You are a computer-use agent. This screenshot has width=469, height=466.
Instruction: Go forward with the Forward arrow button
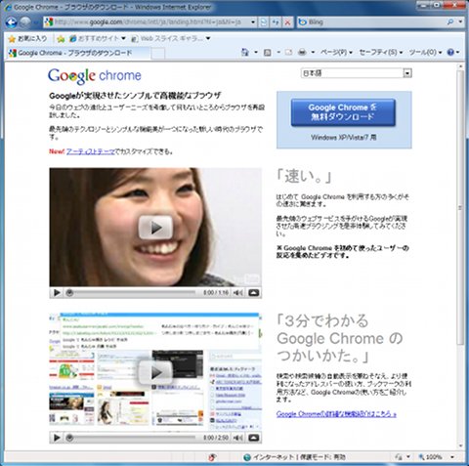(x=25, y=22)
